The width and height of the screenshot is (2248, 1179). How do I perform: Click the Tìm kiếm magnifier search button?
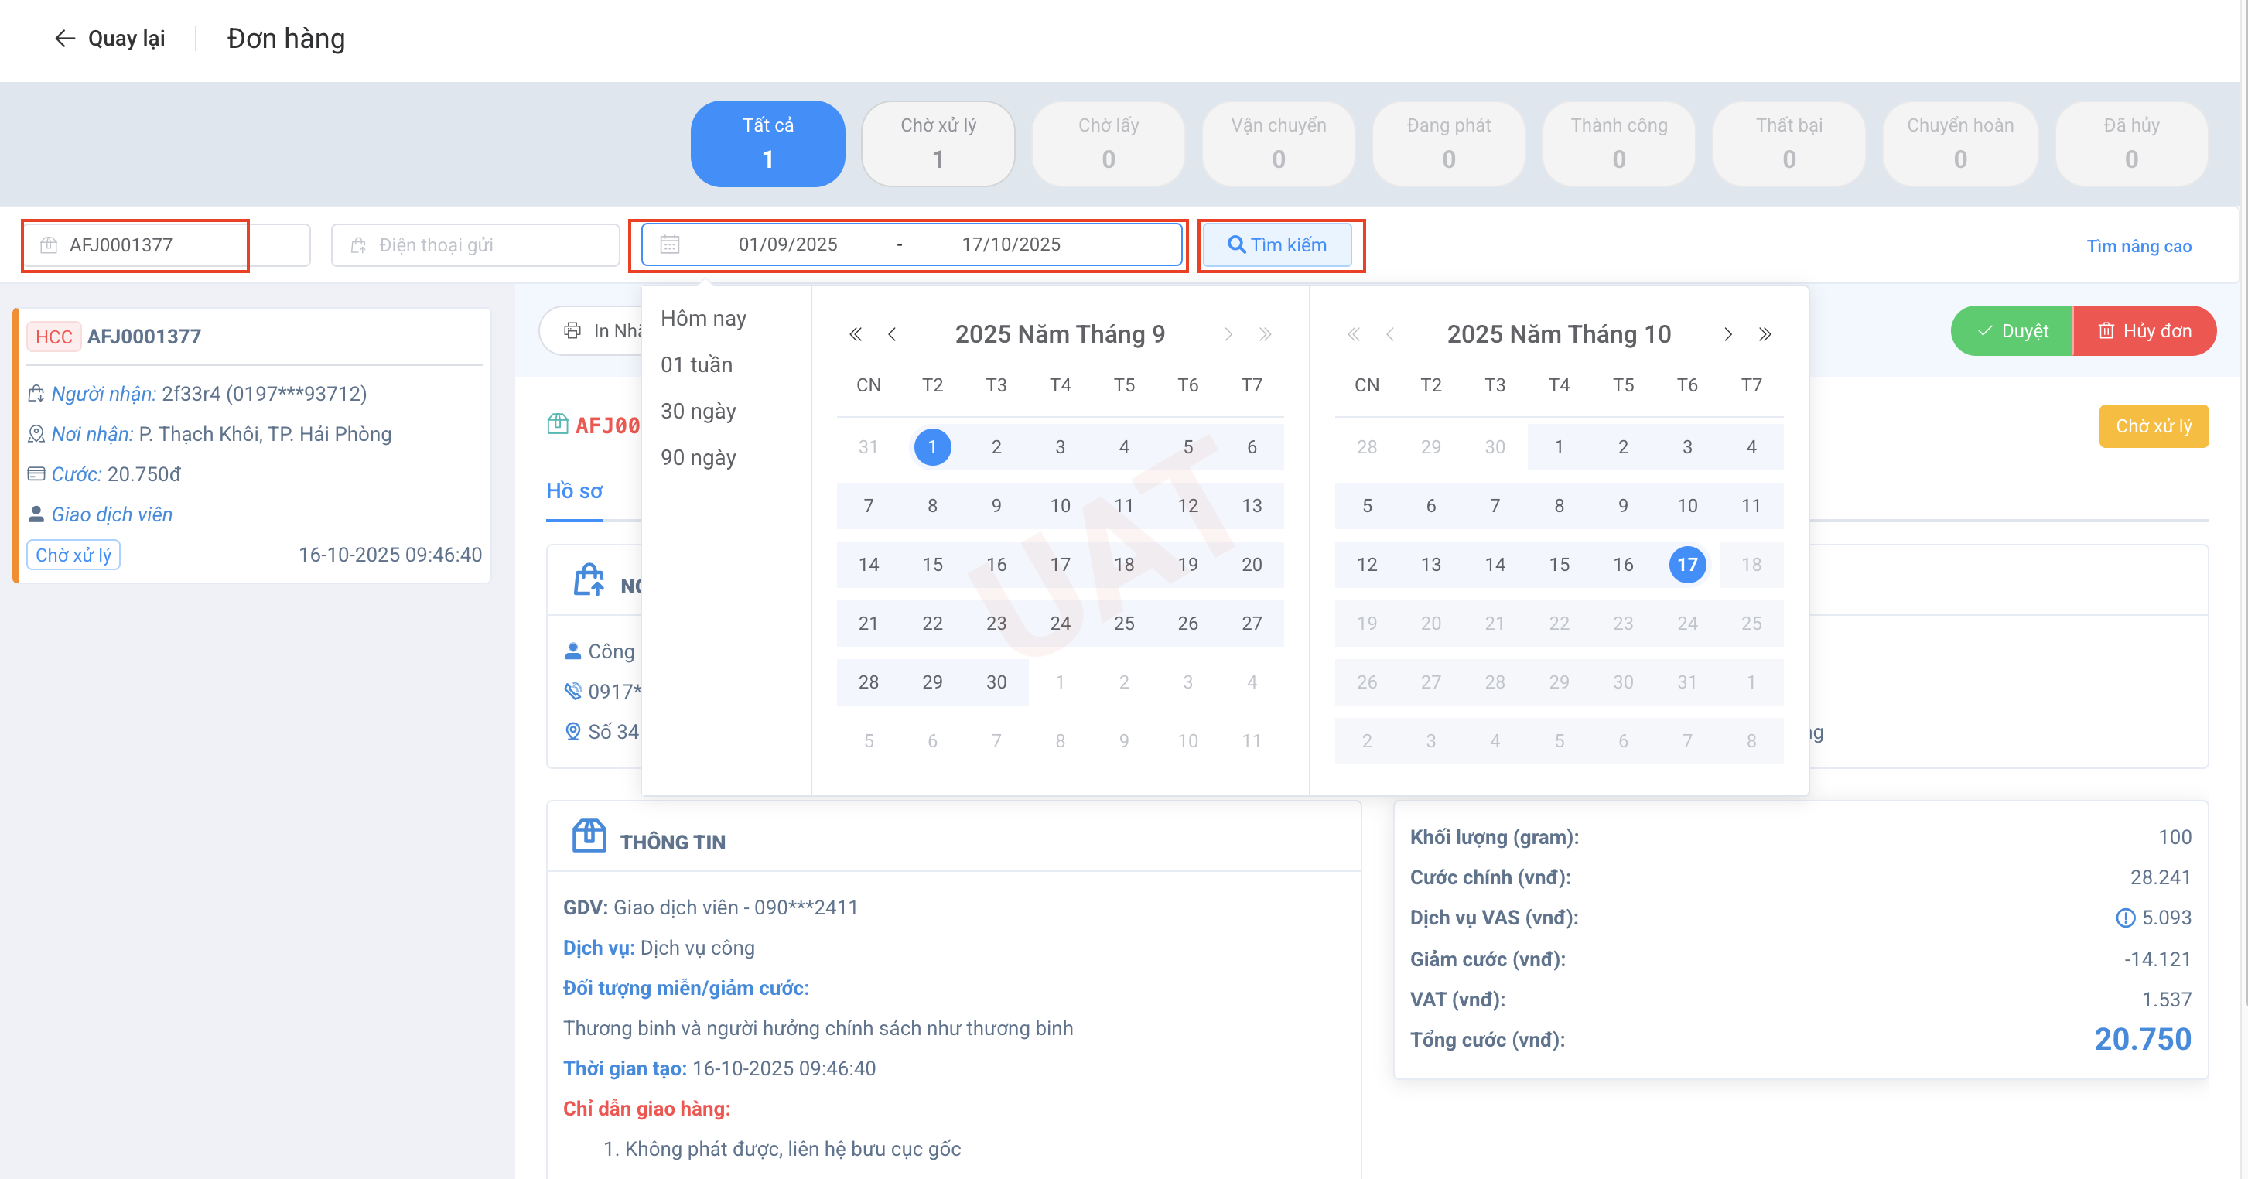point(1276,244)
